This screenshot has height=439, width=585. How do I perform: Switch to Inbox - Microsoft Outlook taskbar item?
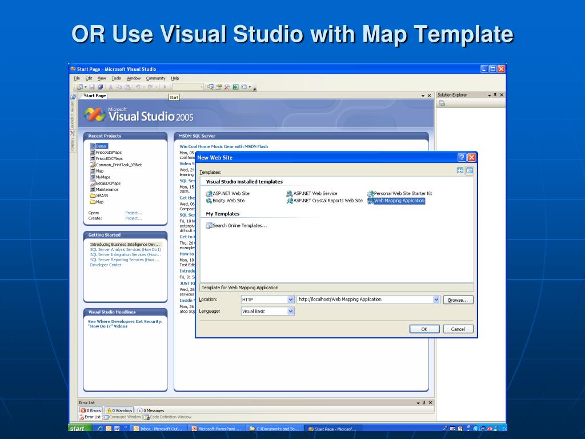pyautogui.click(x=158, y=429)
